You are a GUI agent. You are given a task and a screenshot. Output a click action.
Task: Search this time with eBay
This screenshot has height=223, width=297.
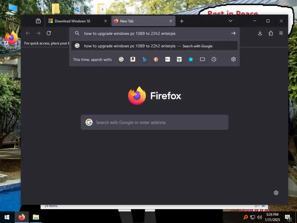pyautogui.click(x=168, y=59)
